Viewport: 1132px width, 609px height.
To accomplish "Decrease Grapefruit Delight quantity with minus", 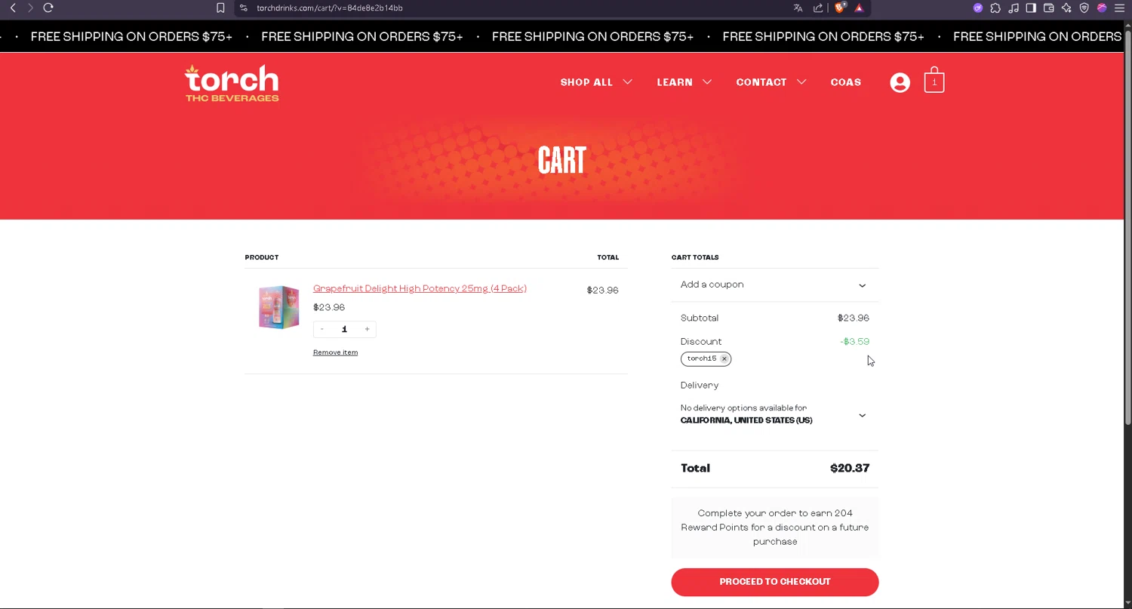I will point(322,329).
